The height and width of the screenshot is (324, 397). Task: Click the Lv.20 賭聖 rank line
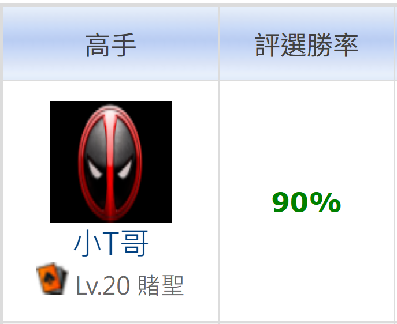click(x=110, y=280)
